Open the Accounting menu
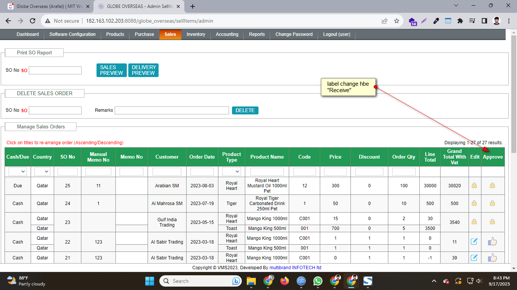Image resolution: width=517 pixels, height=290 pixels. [227, 34]
